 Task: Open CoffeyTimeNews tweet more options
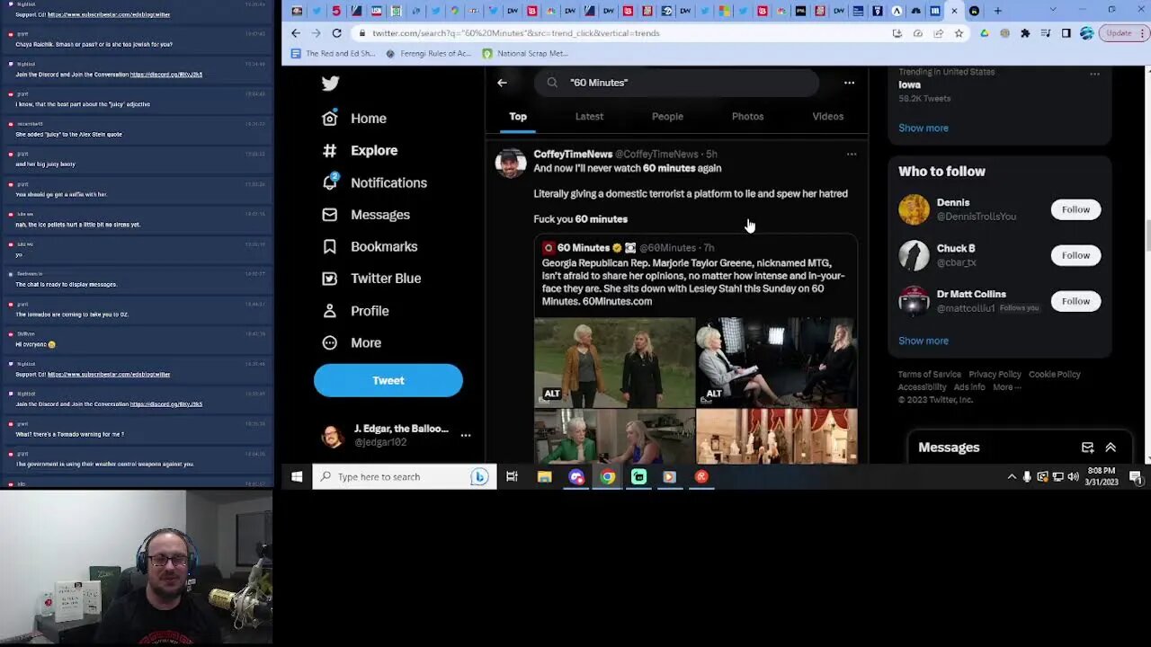[x=852, y=155]
